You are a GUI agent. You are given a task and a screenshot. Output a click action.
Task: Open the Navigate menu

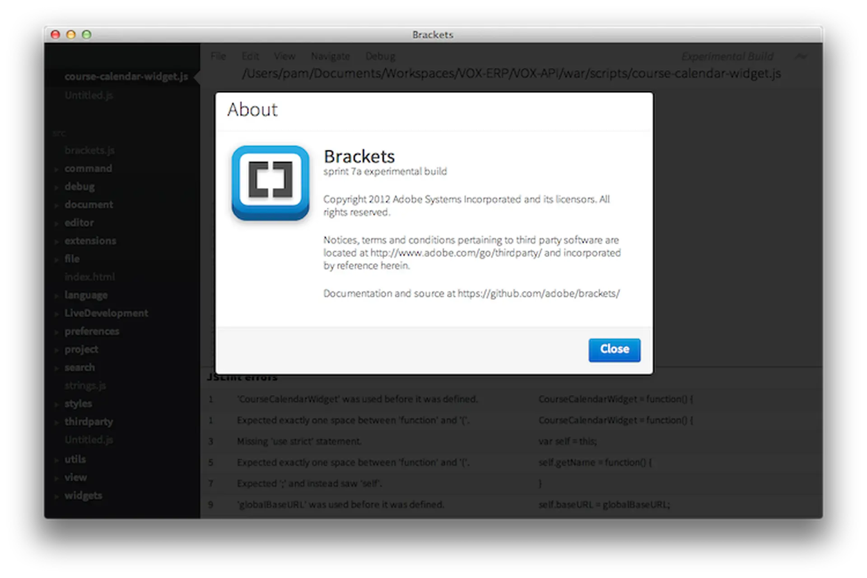(x=330, y=56)
